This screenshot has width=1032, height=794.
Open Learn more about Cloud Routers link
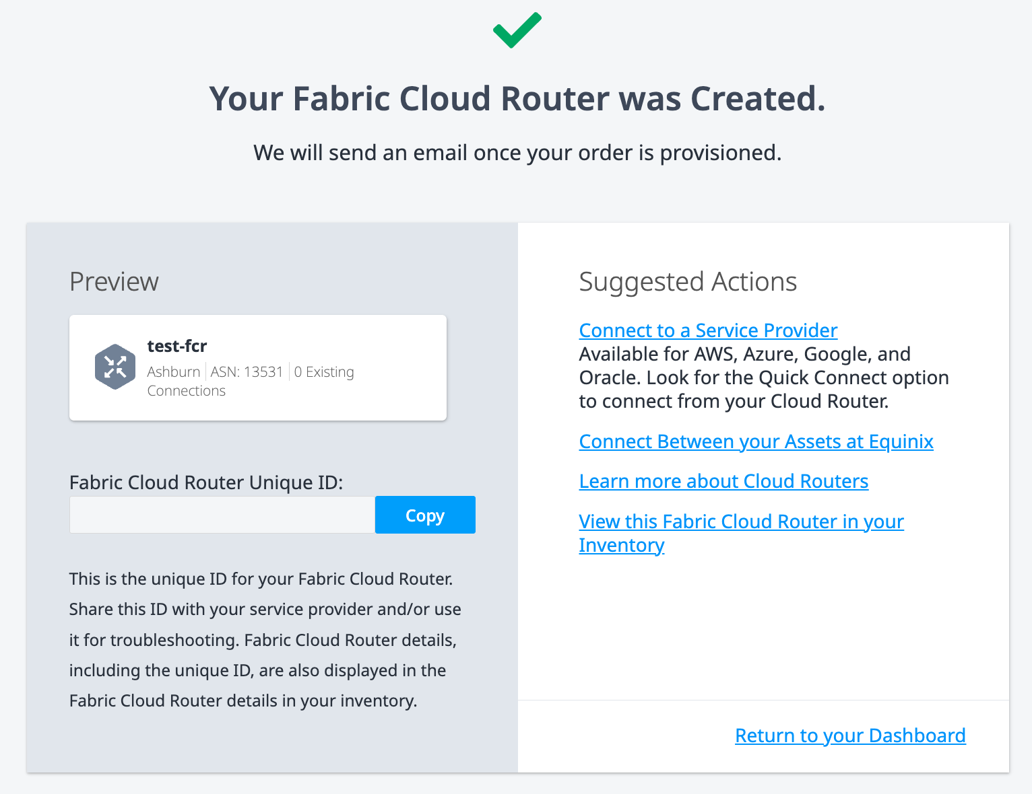pyautogui.click(x=723, y=481)
